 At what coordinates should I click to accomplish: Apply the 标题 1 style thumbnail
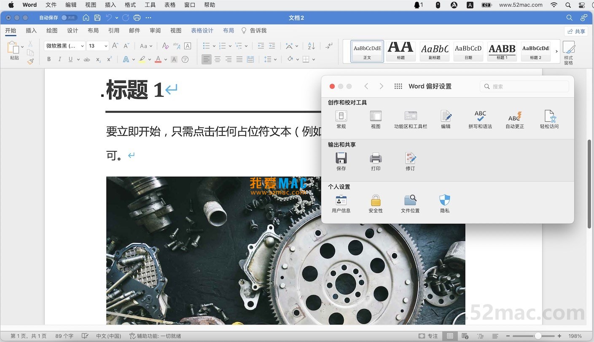[x=502, y=51]
